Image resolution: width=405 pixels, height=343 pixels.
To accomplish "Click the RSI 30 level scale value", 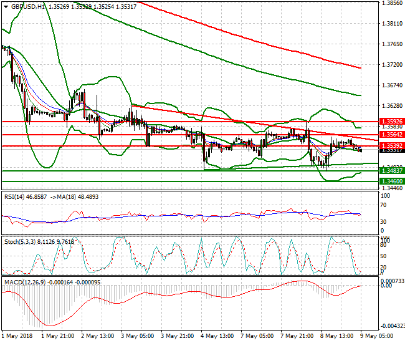I will pos(384,222).
